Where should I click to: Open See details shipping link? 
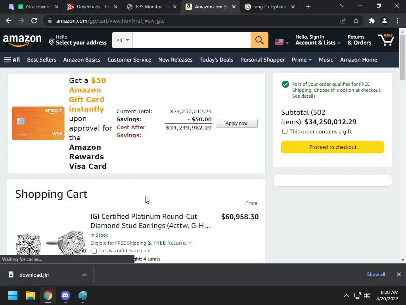tap(304, 96)
